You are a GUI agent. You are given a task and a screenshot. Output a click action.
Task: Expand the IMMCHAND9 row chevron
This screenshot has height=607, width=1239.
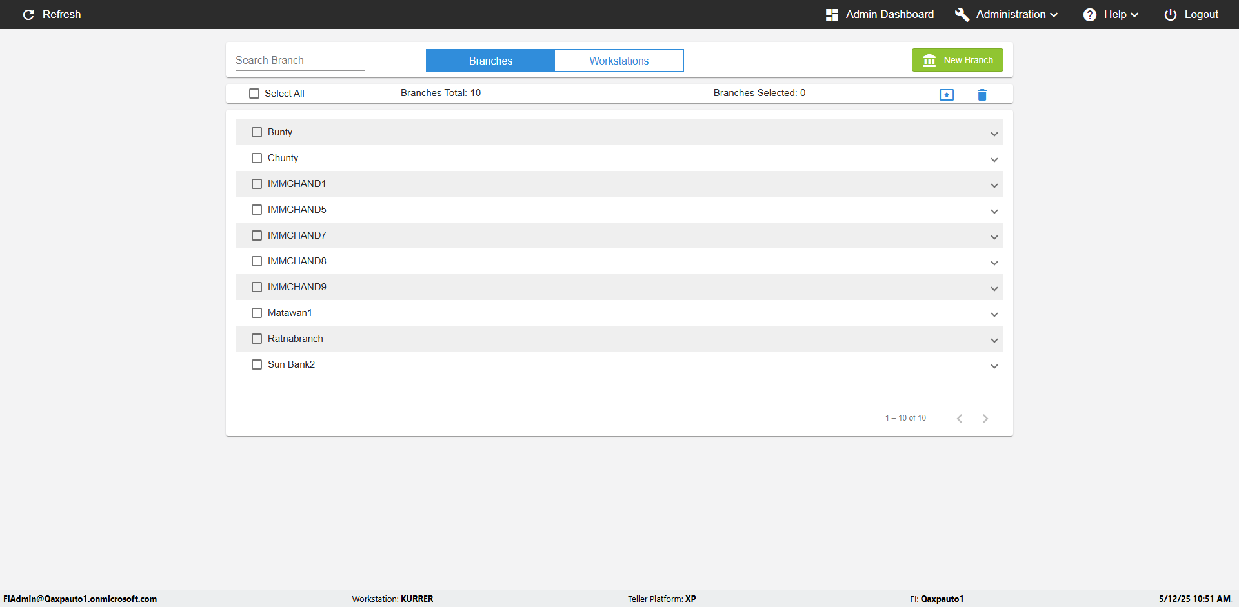[994, 289]
